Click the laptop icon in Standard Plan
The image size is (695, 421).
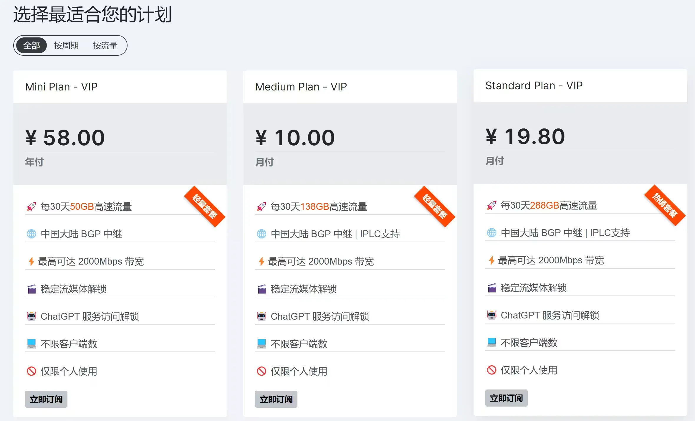pyautogui.click(x=492, y=342)
